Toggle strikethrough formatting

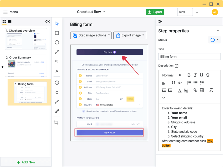[x=208, y=75]
